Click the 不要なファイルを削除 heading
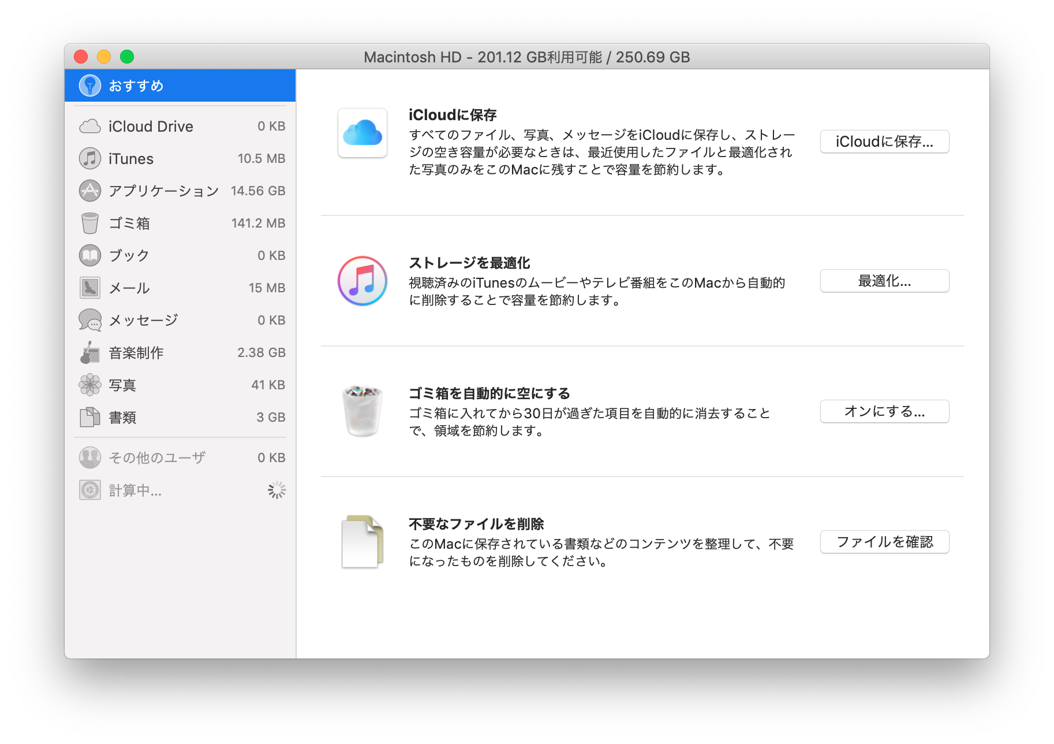The image size is (1054, 744). pos(476,524)
